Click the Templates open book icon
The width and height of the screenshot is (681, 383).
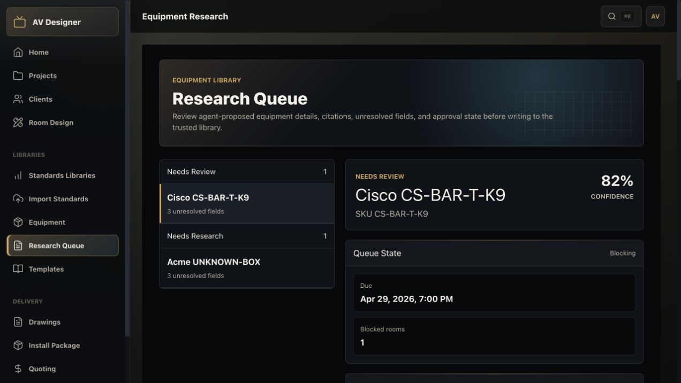coord(18,269)
